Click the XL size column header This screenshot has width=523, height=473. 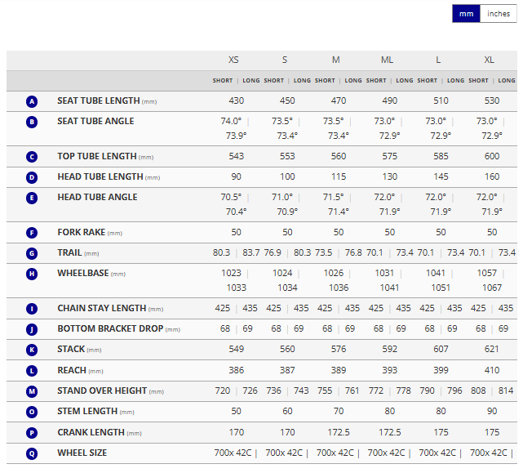coord(490,60)
